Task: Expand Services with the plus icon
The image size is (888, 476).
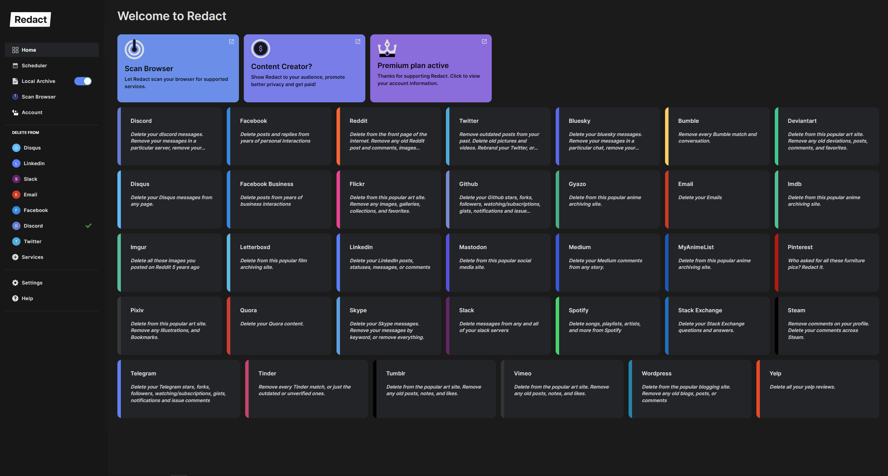Action: [15, 257]
